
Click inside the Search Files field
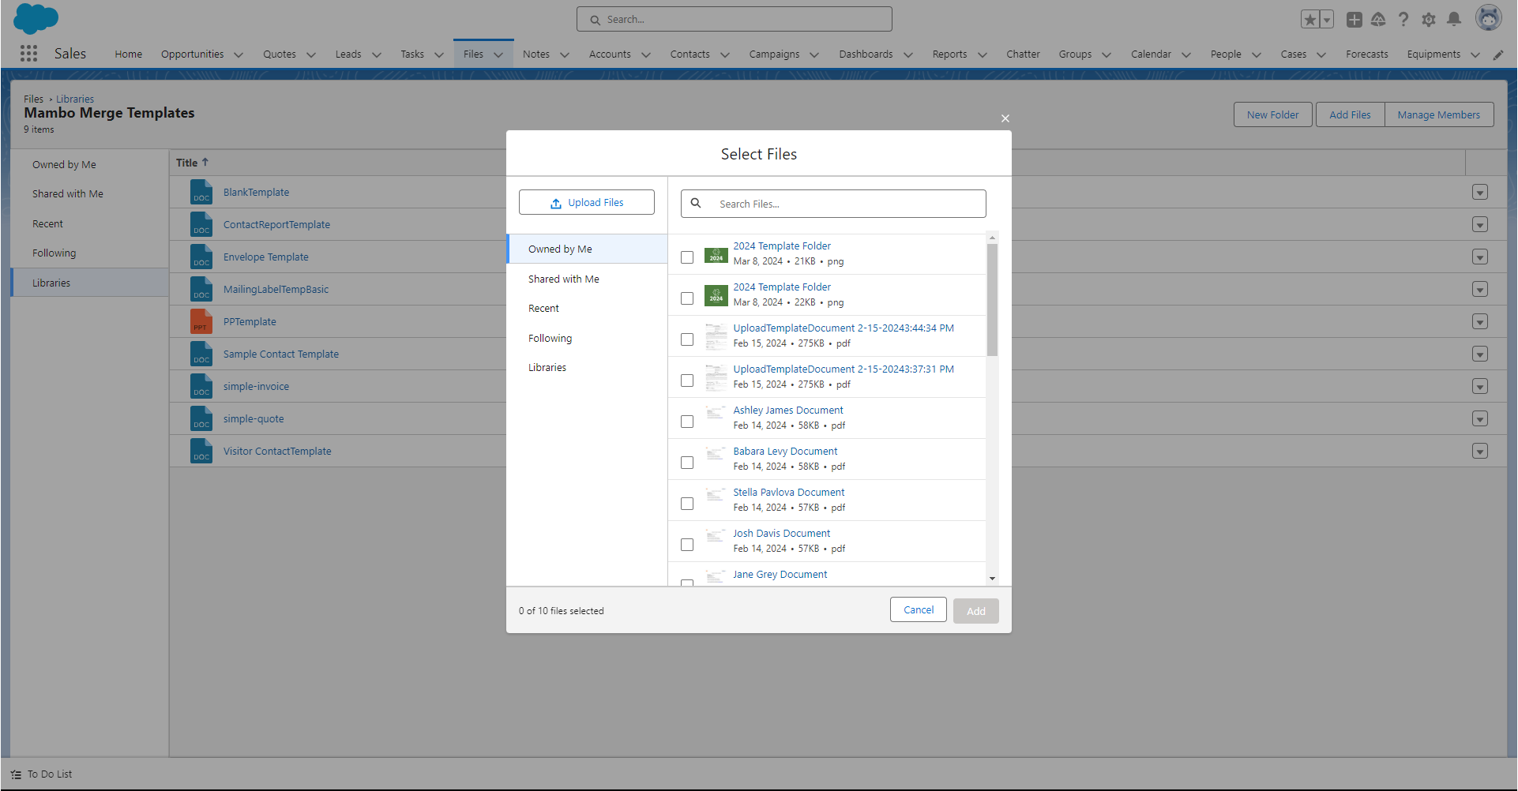pos(832,203)
